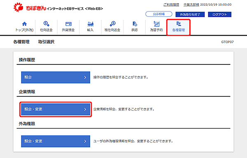Open 照会 under 操作履歴
Screen dimensions: 247x158
pos(56,77)
